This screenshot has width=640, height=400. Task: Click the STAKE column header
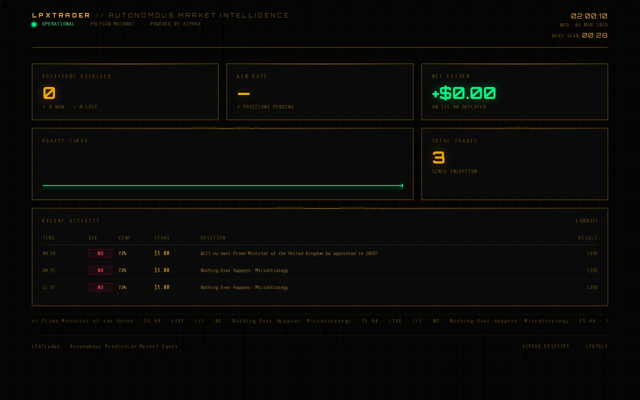click(x=162, y=238)
